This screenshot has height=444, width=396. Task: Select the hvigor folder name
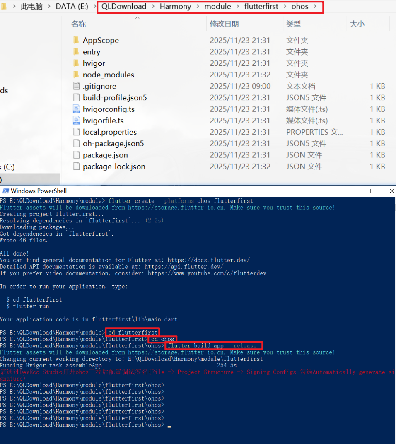click(94, 63)
